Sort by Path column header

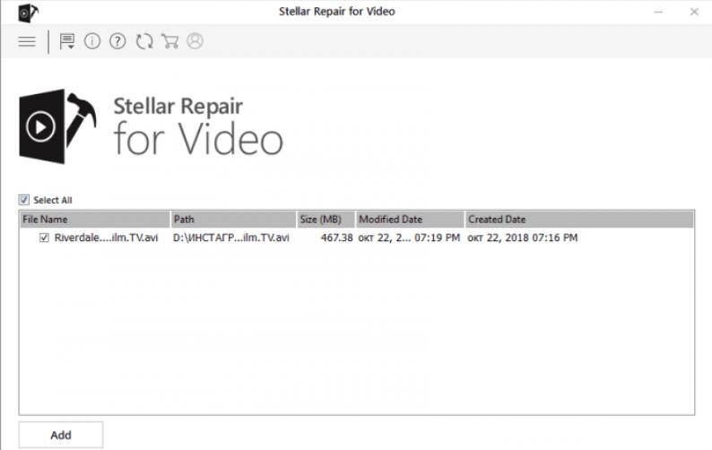pyautogui.click(x=233, y=220)
